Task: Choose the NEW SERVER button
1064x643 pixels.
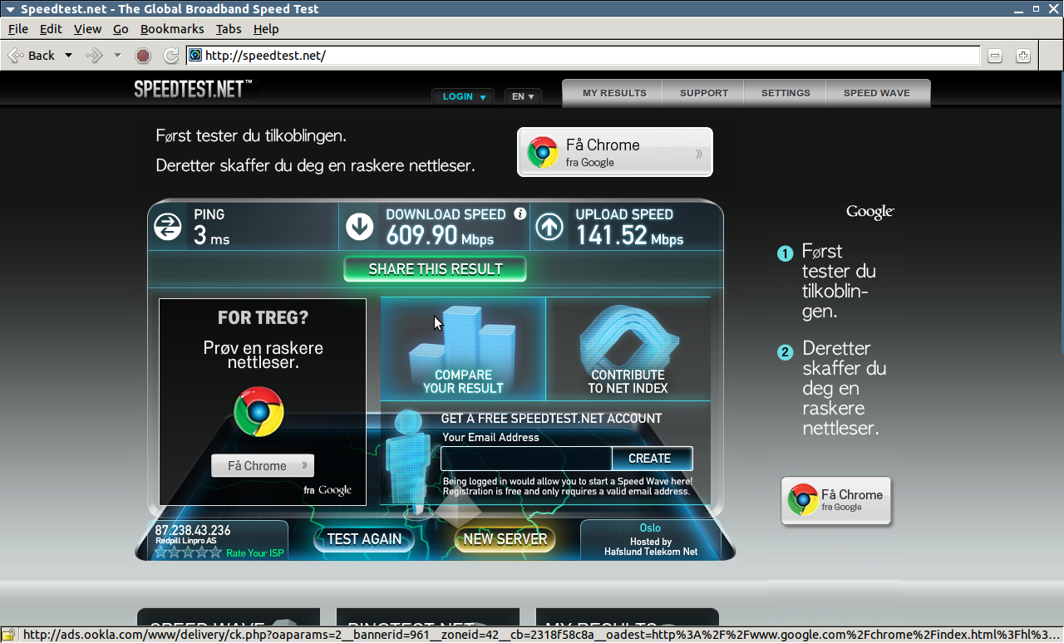Action: [x=505, y=539]
